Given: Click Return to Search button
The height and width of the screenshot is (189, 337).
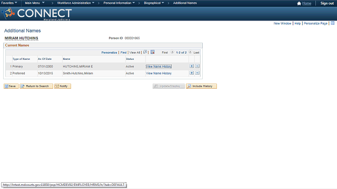Looking at the screenshot, I should point(36,86).
